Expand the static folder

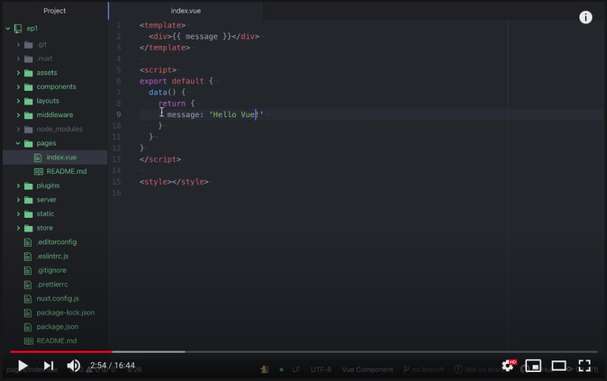coord(18,214)
